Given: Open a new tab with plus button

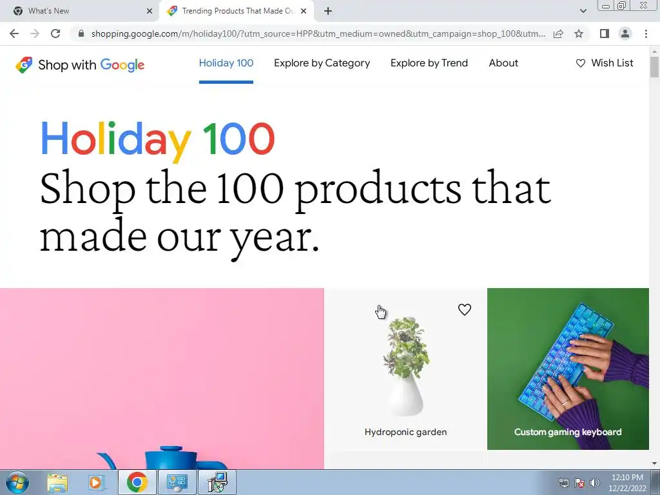Looking at the screenshot, I should click(328, 11).
